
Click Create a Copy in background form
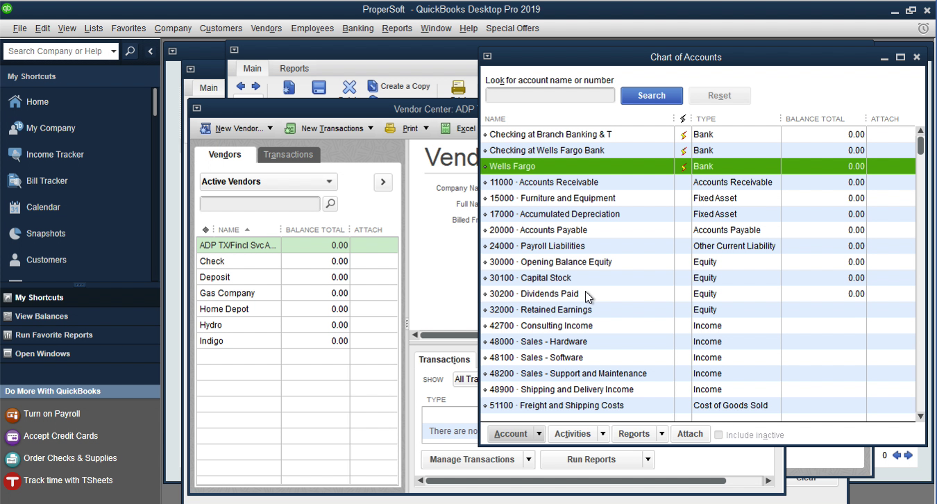[x=398, y=86]
